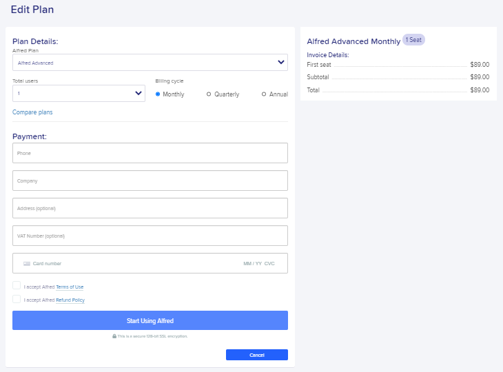Click the secure 128-bit SSL encryption text
This screenshot has height=372, width=503.
(x=152, y=336)
